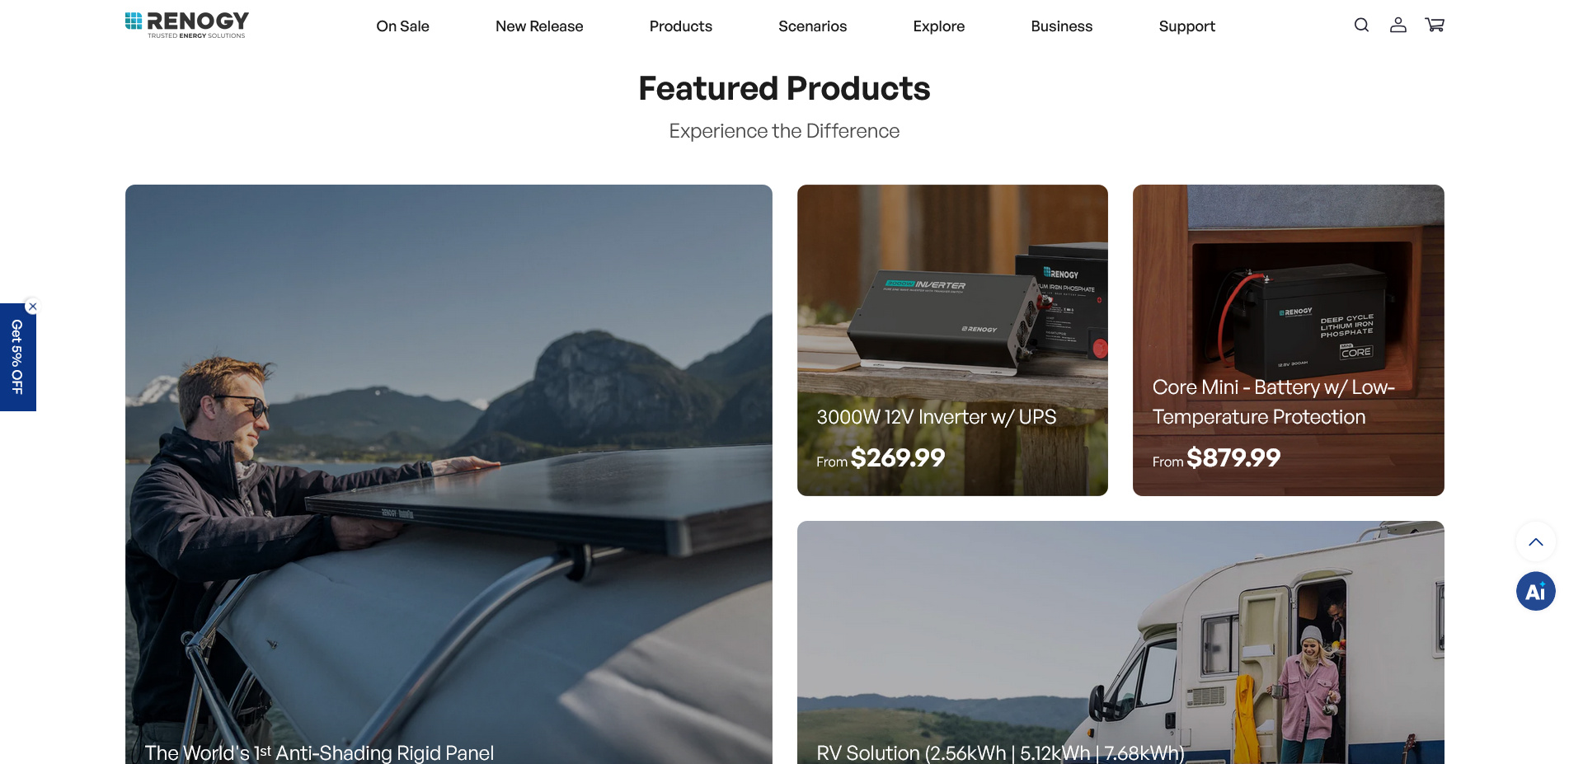Viewport: 1569px width, 764px height.
Task: Open the On Sale menu
Action: tap(402, 26)
